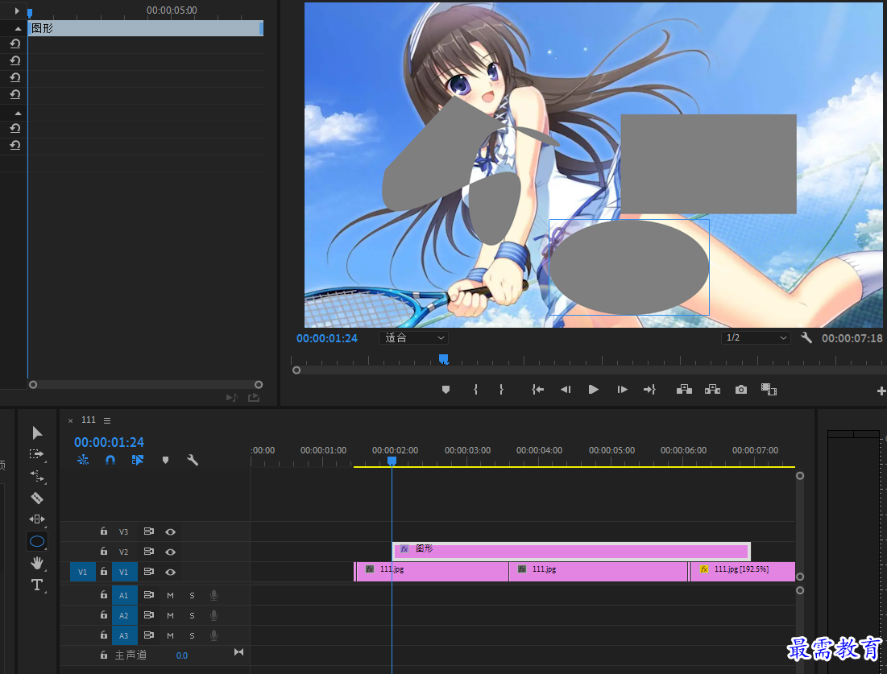887x674 pixels.
Task: Toggle V1 source patch button
Action: (x=83, y=573)
